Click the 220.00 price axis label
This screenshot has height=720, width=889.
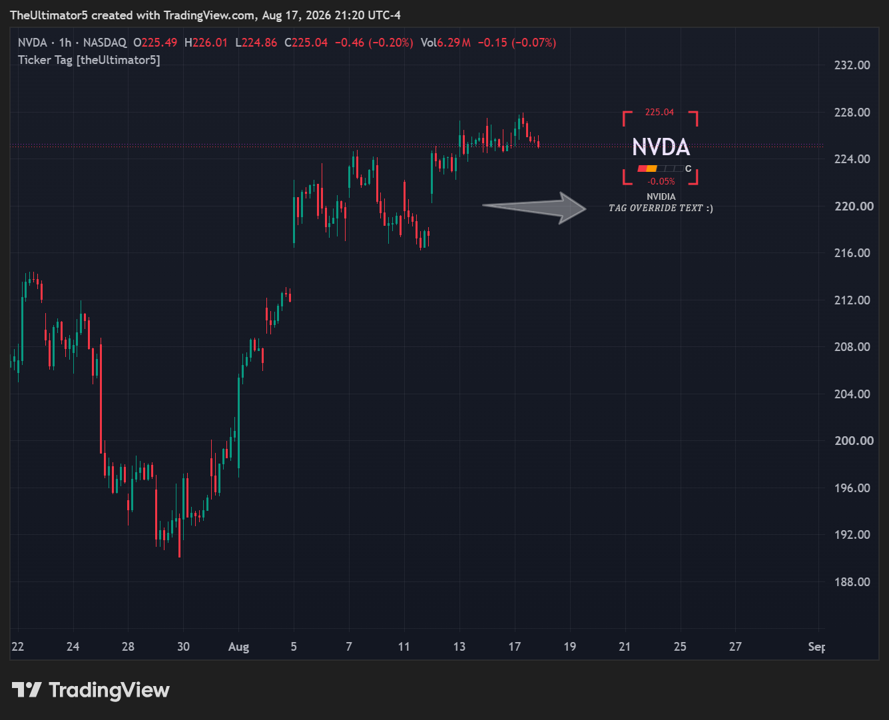click(x=854, y=206)
